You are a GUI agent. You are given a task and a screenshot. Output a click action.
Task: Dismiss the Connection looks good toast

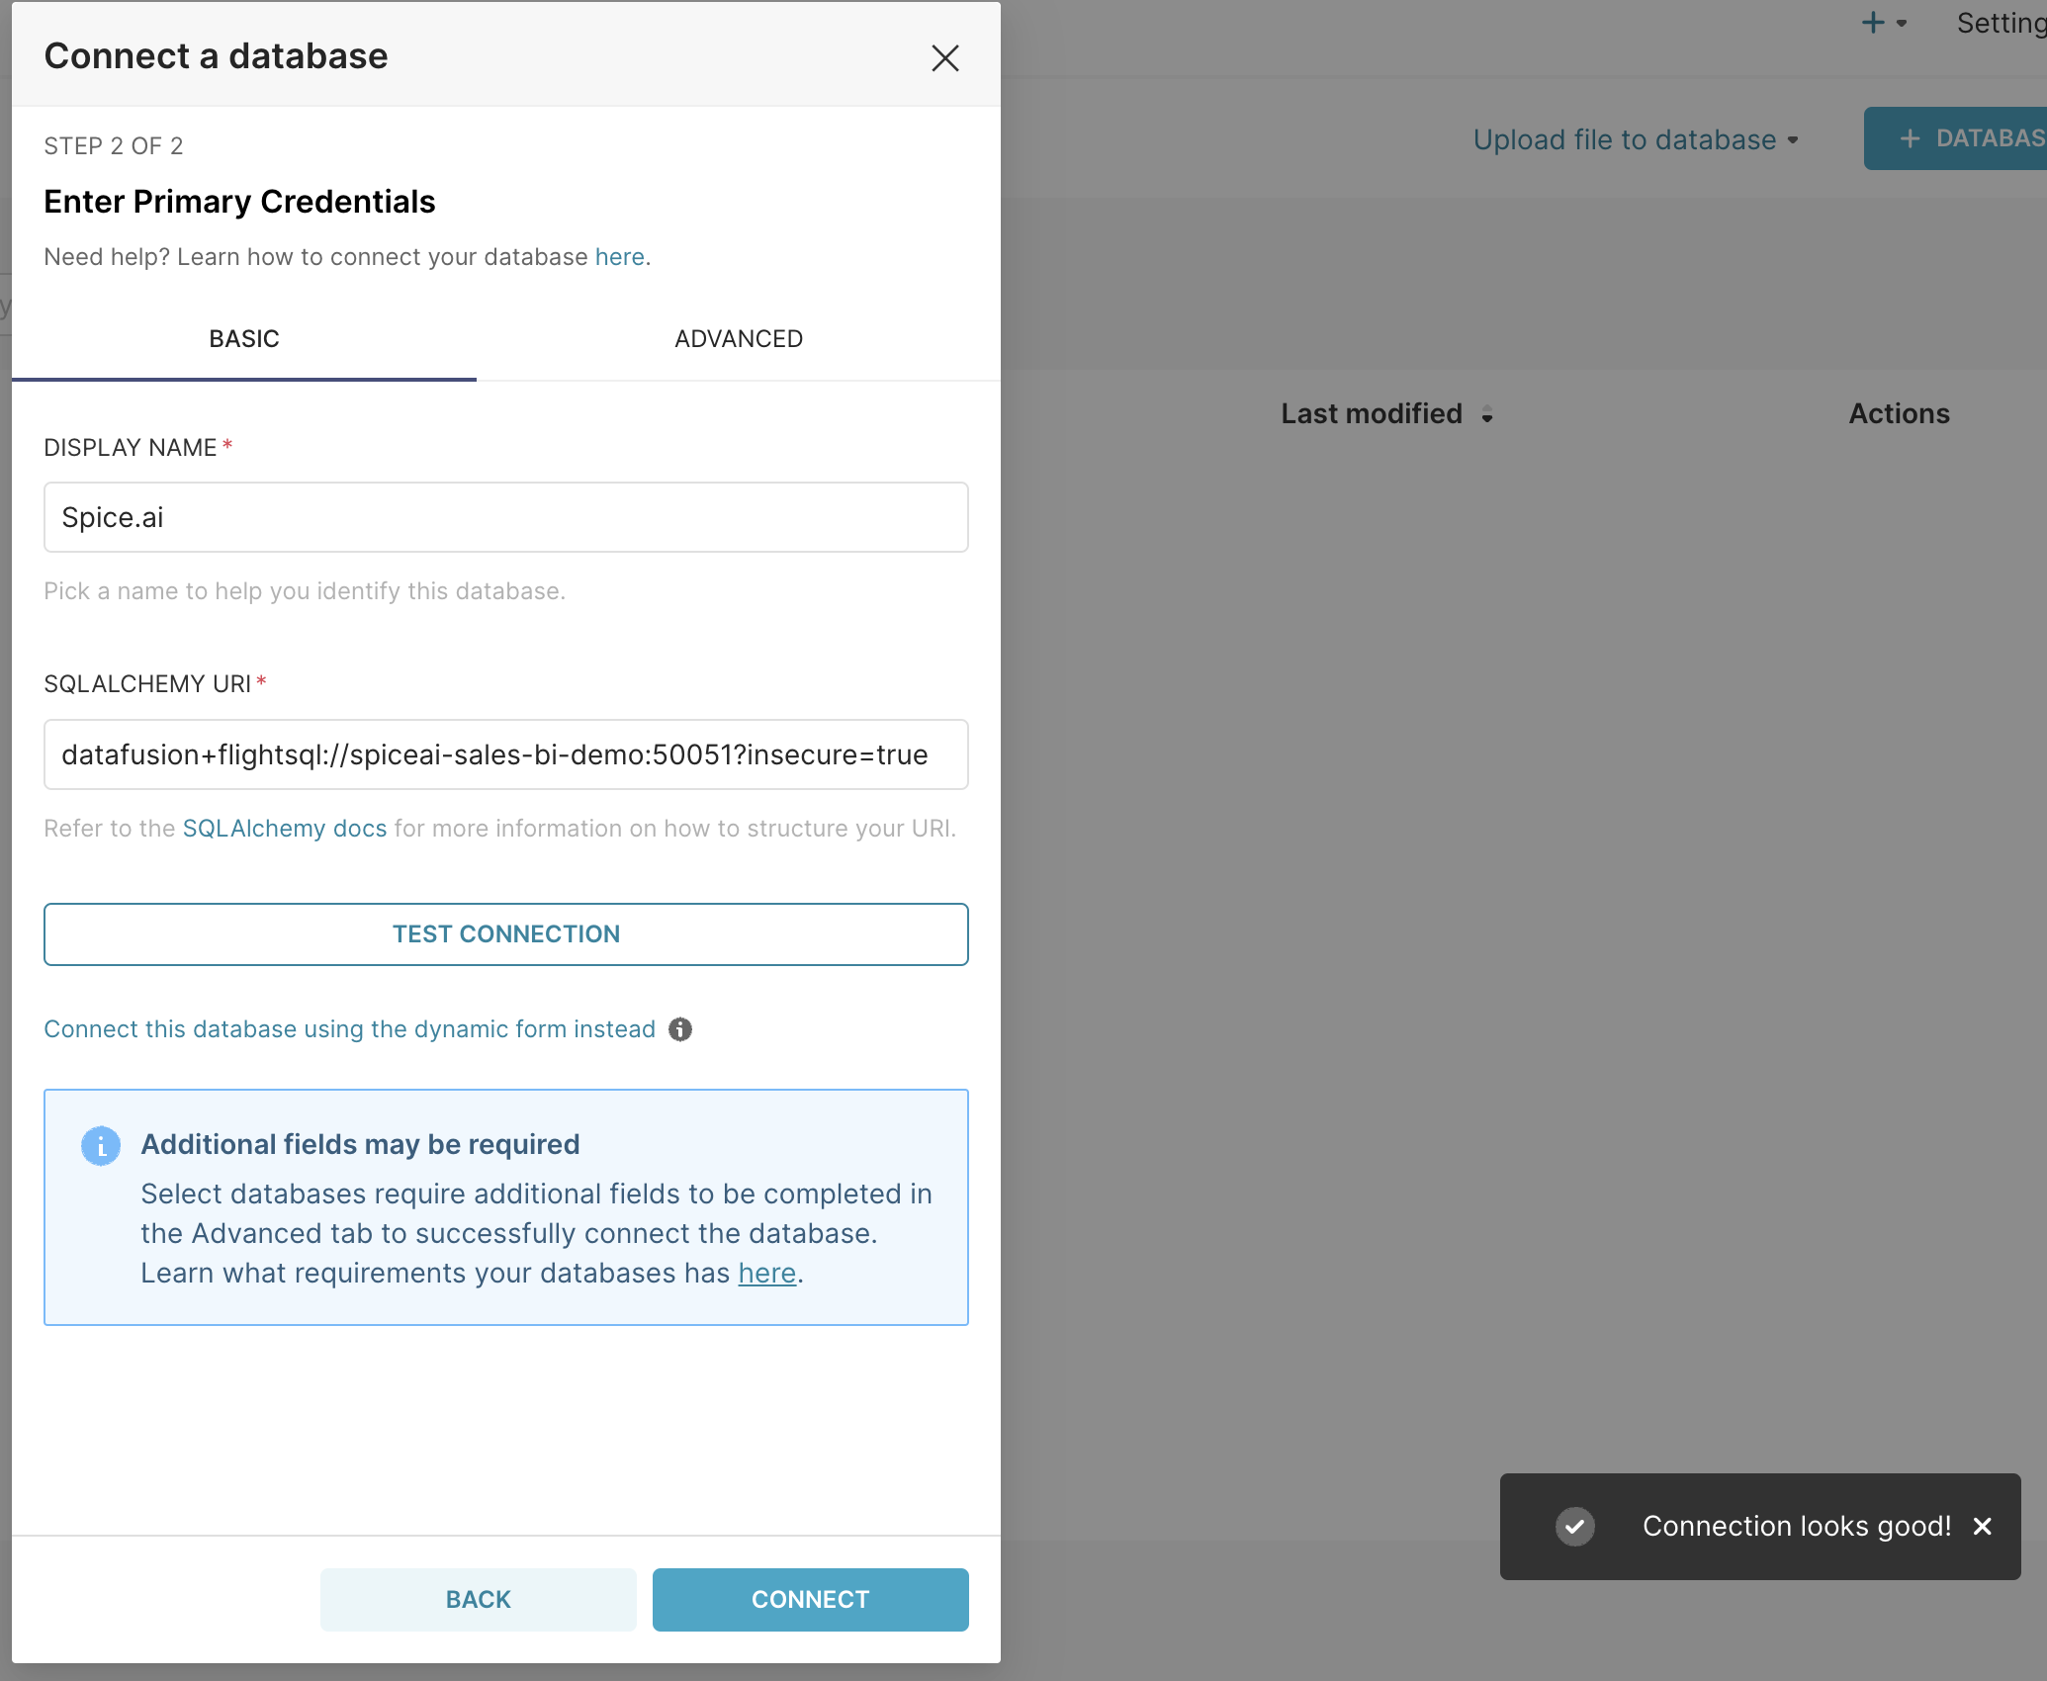1982,1526
